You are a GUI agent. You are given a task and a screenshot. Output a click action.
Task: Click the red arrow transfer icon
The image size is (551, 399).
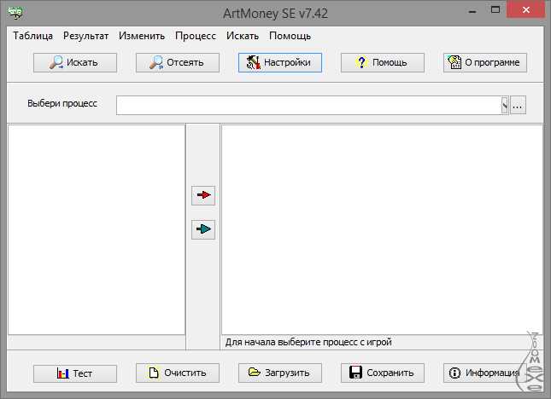click(x=203, y=195)
